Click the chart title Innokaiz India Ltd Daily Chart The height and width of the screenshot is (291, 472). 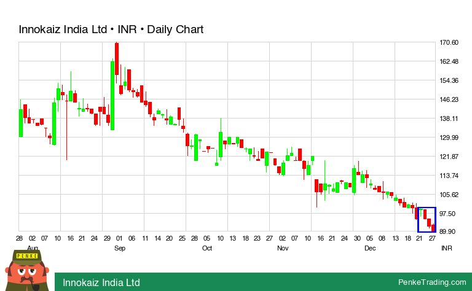point(111,29)
